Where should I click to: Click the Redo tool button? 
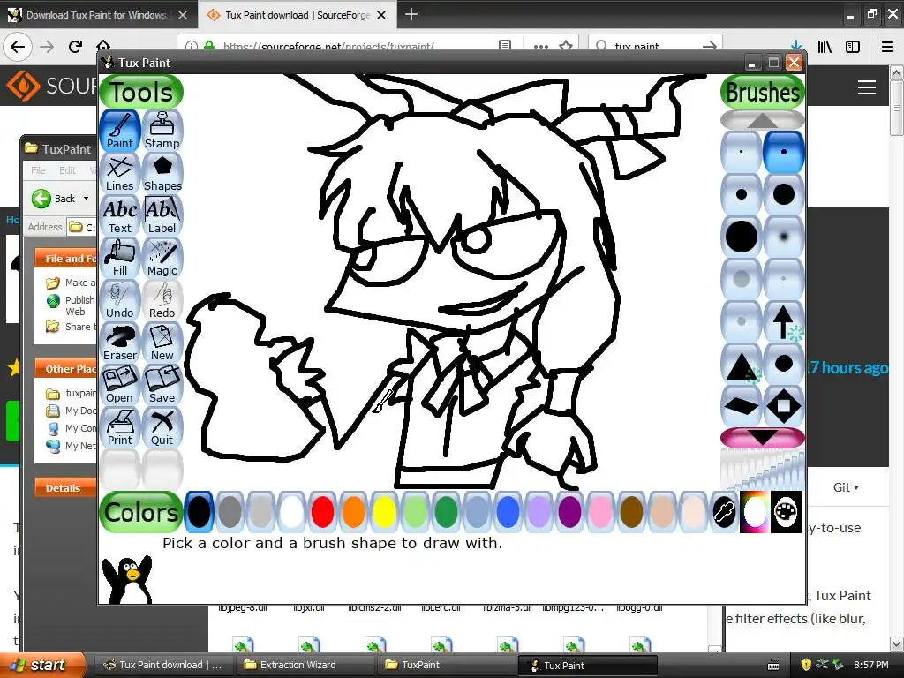click(162, 300)
